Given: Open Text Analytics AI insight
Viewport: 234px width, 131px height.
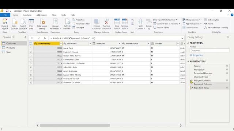Looking at the screenshot, I should [x=212, y=20].
